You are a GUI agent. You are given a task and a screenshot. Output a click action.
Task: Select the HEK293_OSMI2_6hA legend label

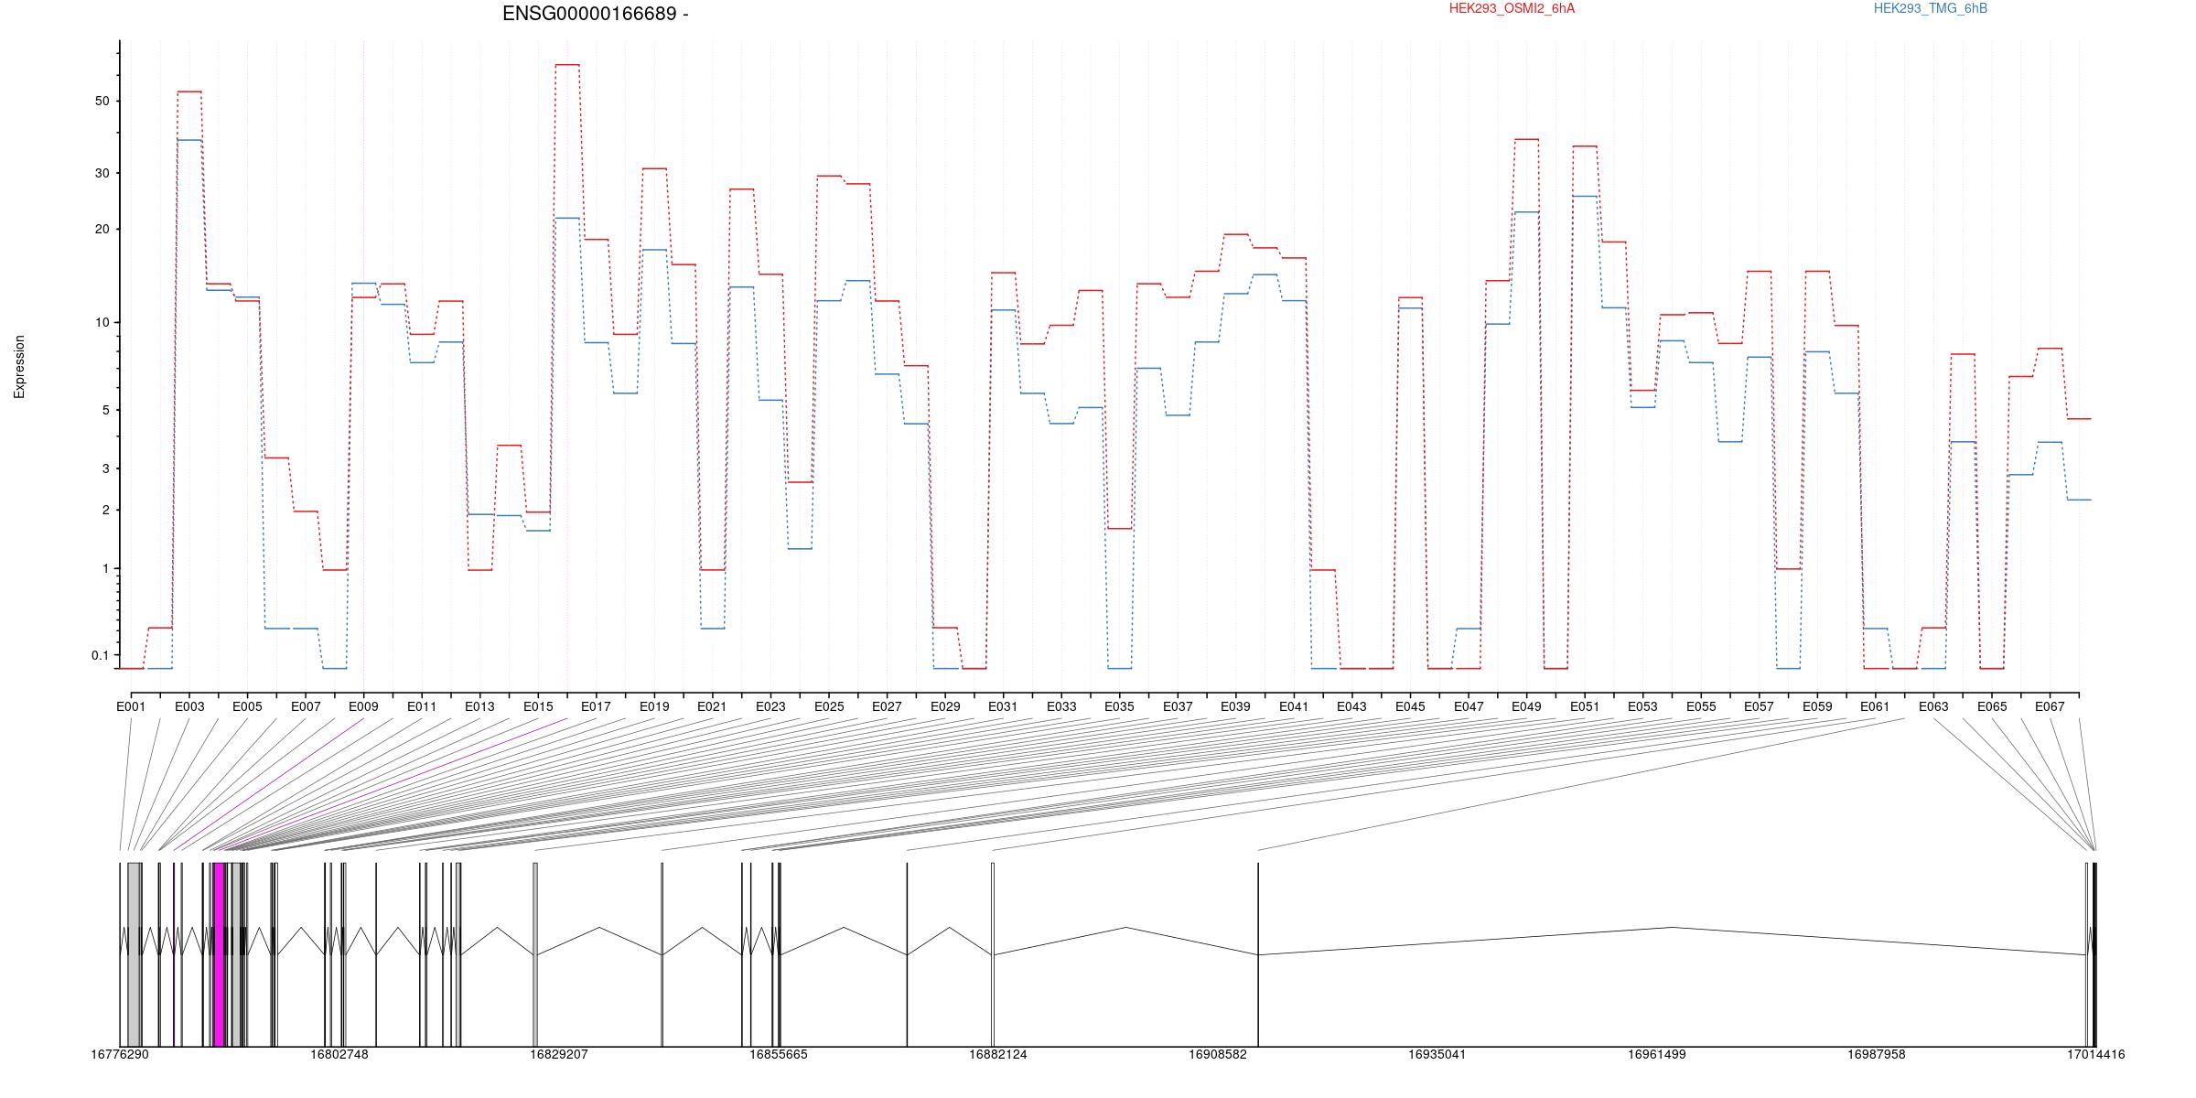click(1512, 8)
